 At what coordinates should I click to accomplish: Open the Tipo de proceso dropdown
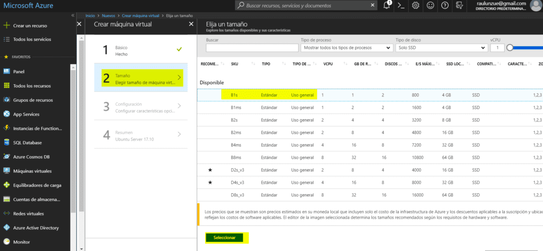pos(347,48)
